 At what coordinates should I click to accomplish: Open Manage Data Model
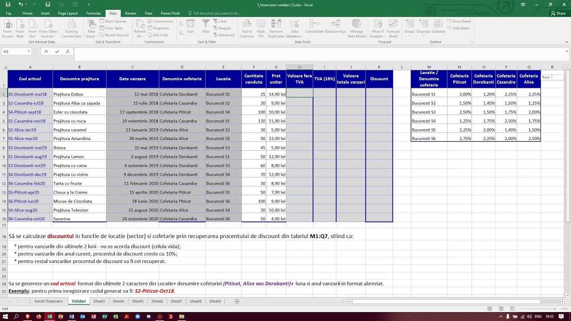[356, 28]
